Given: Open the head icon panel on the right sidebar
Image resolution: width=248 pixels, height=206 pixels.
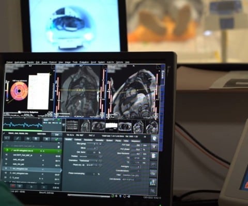Looking at the screenshot, I should pos(154,138).
